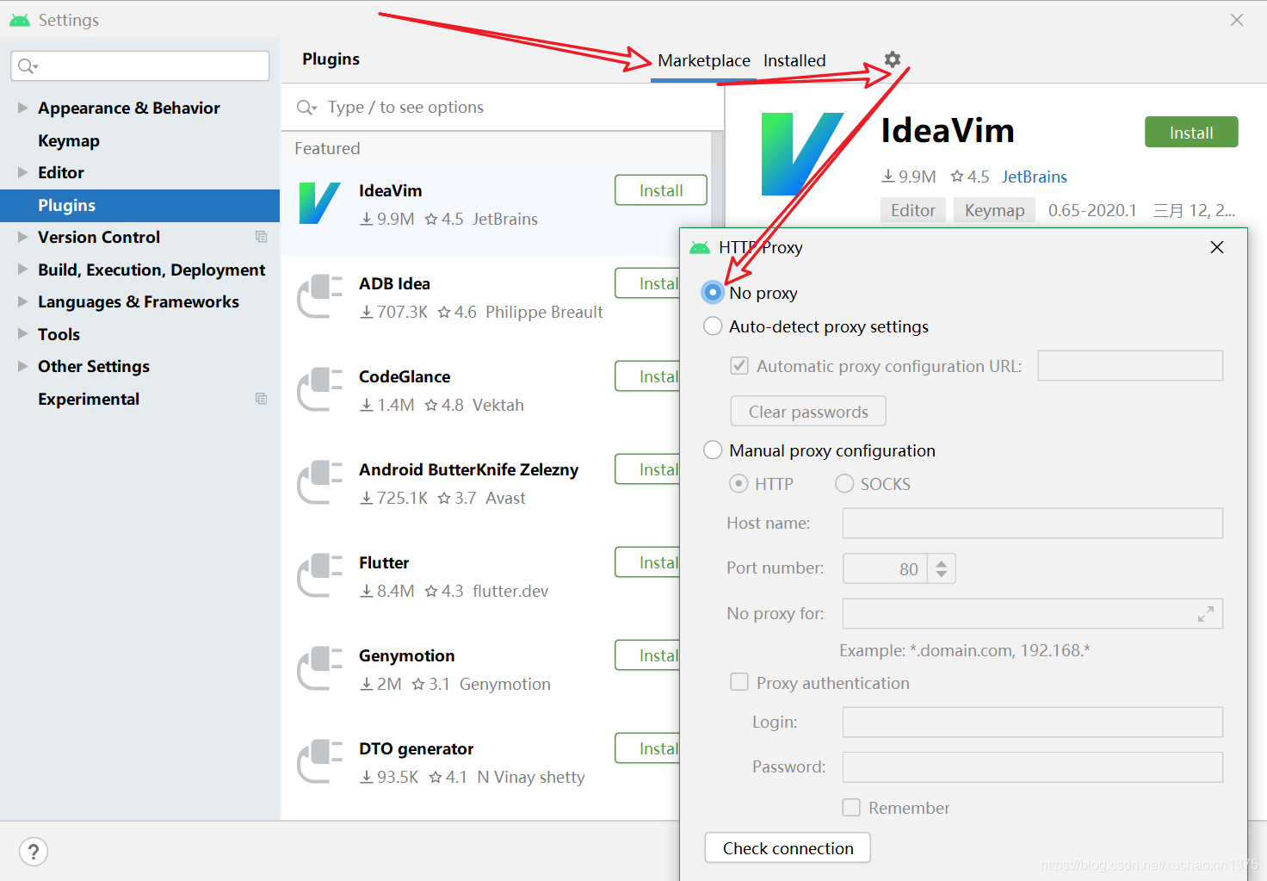Click the Keymap tag on IdeaVim details
Image resolution: width=1267 pixels, height=881 pixels.
point(995,210)
